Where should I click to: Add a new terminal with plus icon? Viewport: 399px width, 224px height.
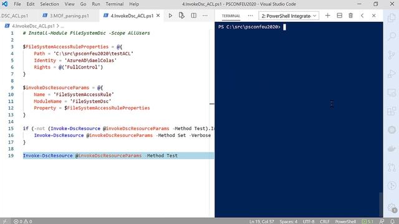pos(327,16)
